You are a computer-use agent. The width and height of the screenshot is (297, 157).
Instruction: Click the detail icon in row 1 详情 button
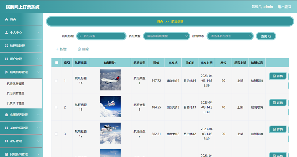click(274, 76)
